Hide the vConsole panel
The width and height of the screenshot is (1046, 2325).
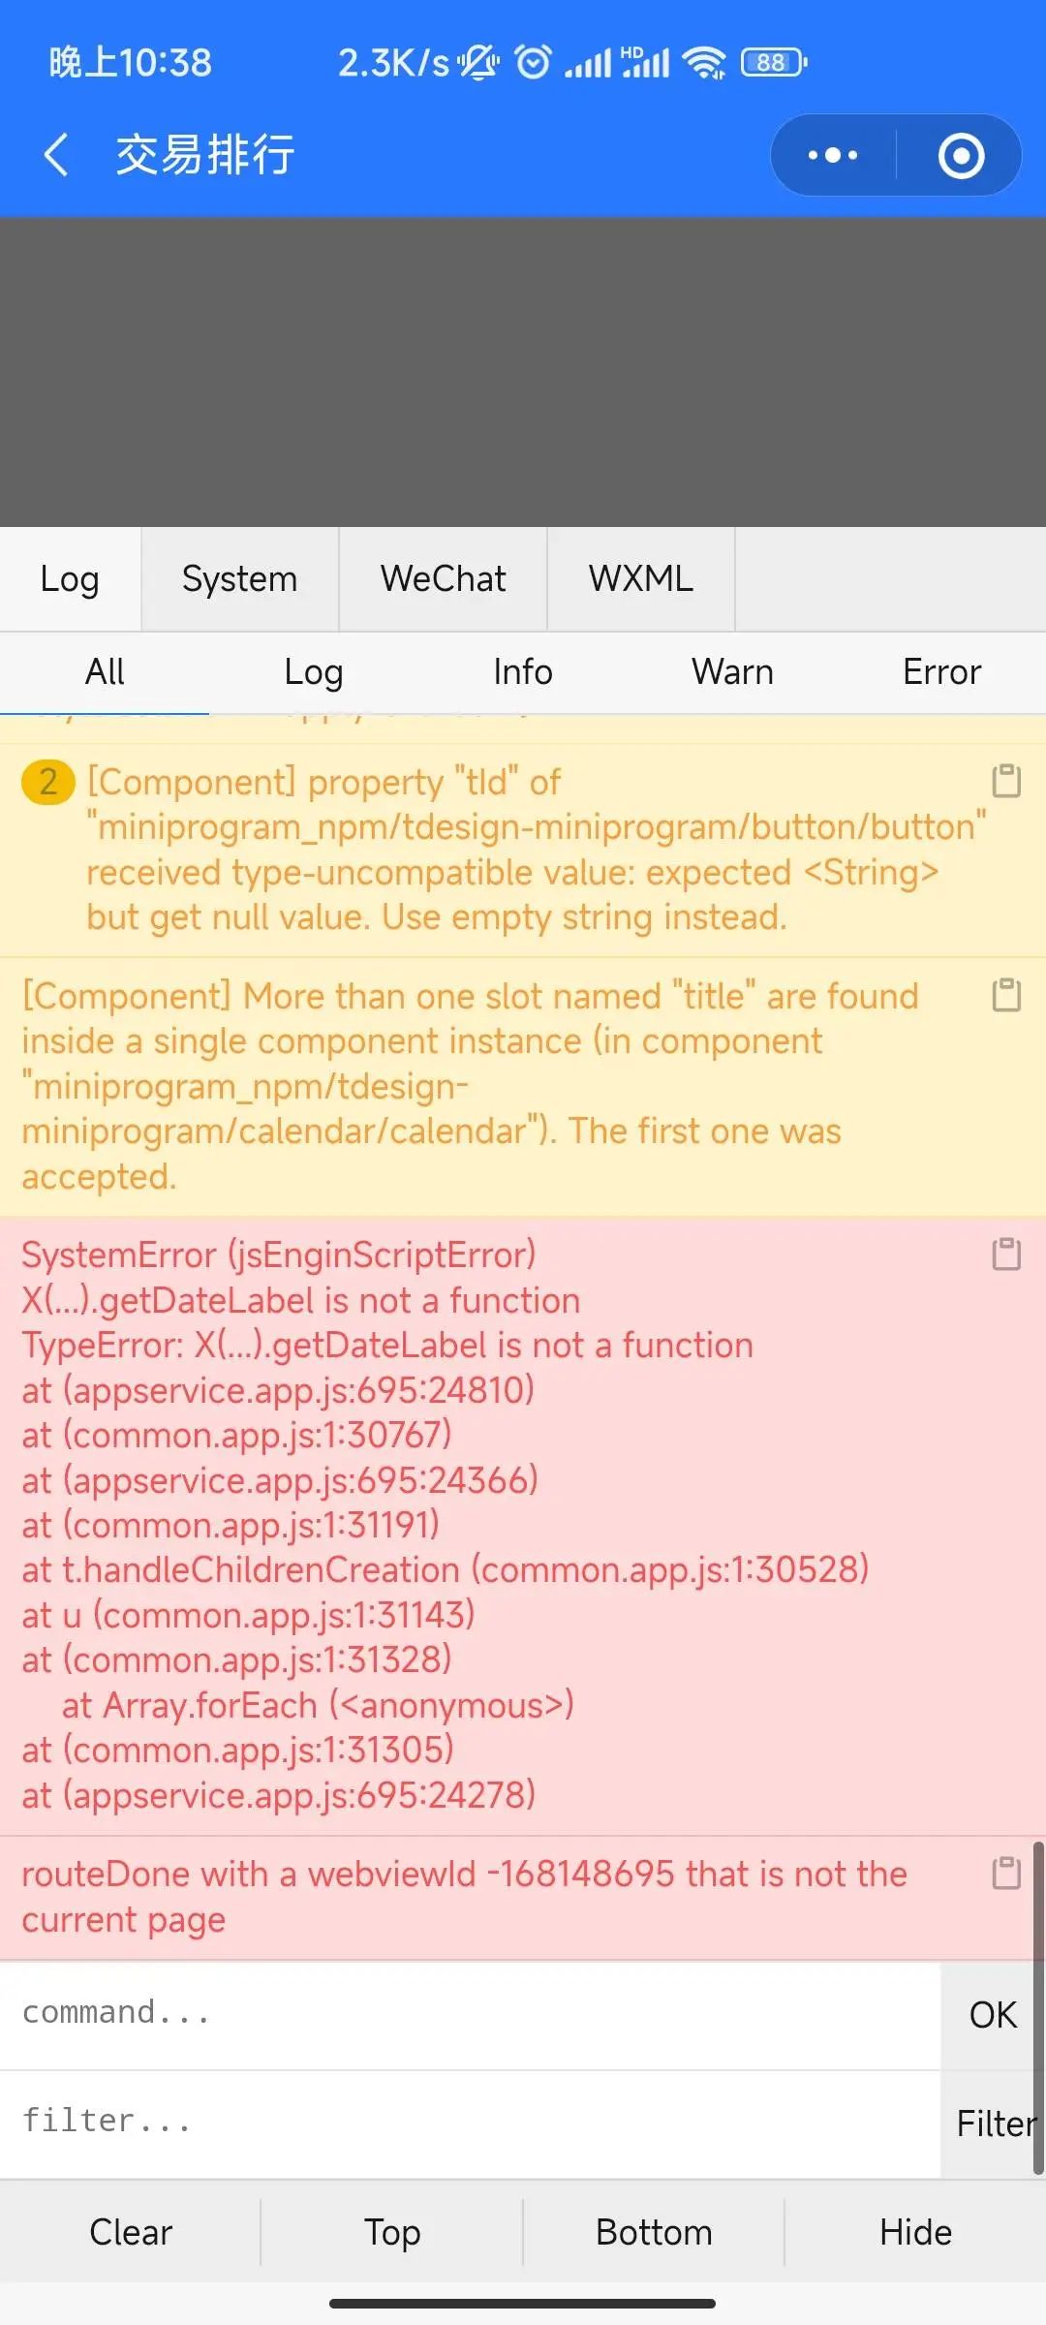(915, 2232)
